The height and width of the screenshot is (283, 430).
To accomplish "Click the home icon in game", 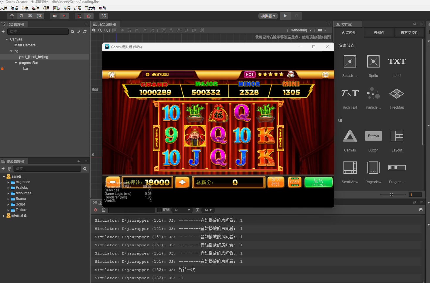I will pos(111,75).
